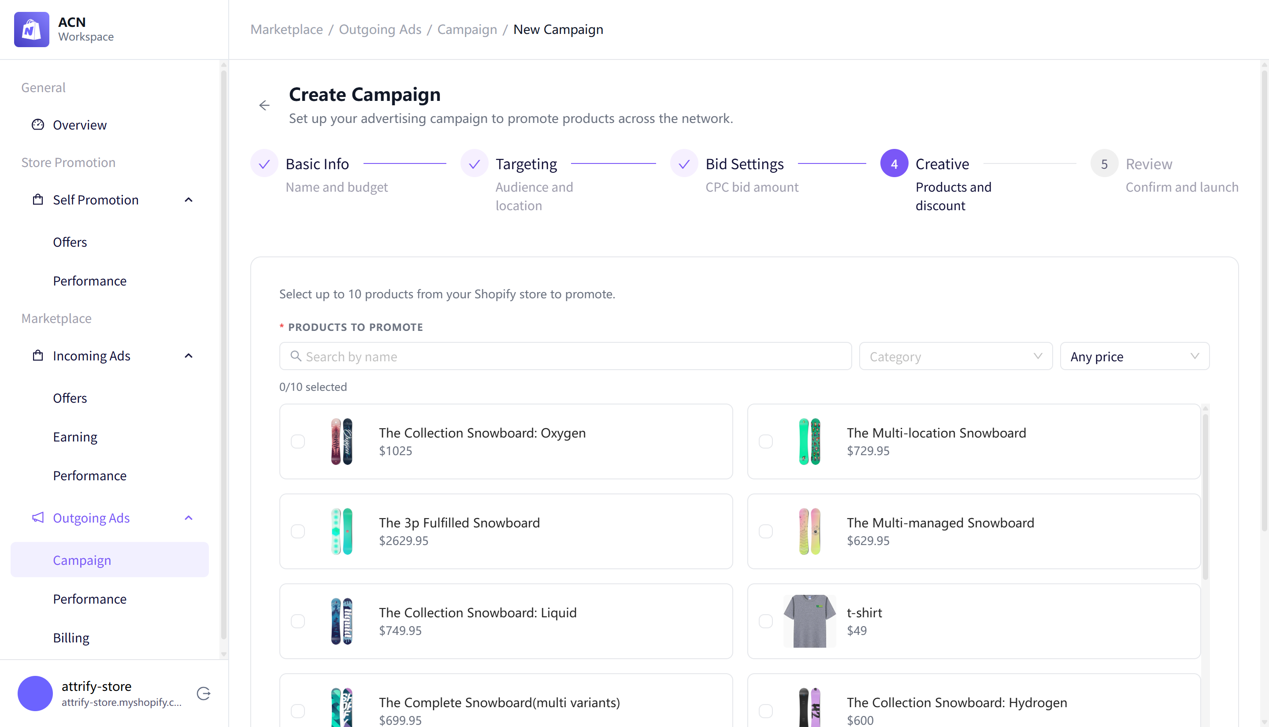Check the t-shirt product checkbox

[x=766, y=621]
